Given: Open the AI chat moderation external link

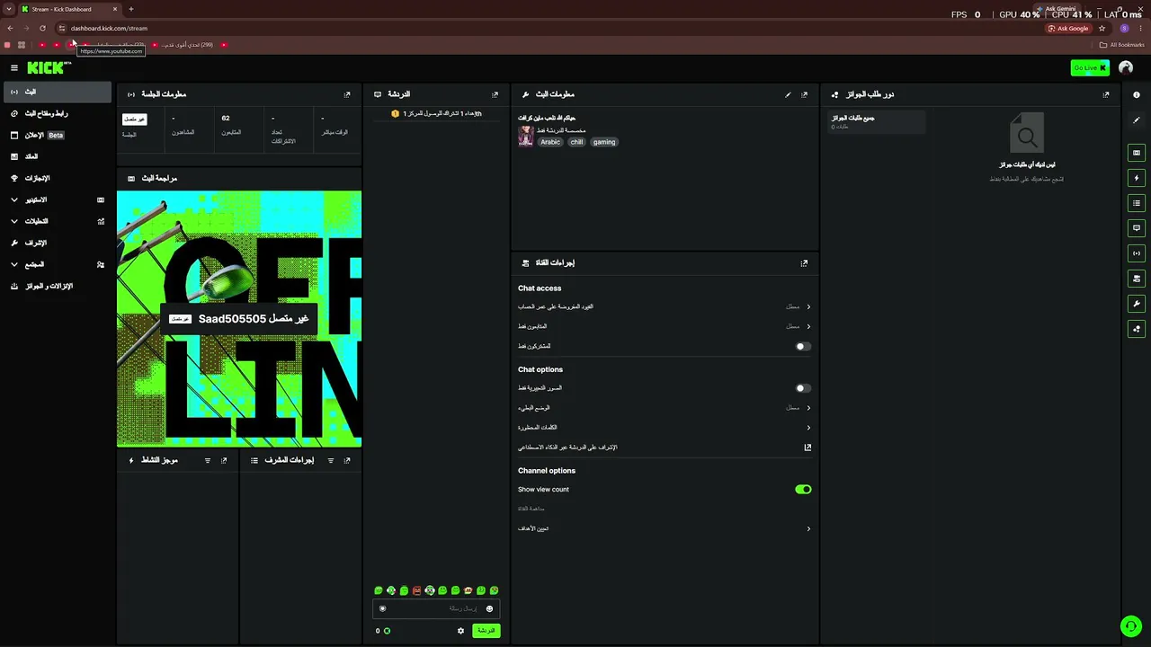Looking at the screenshot, I should (x=807, y=448).
